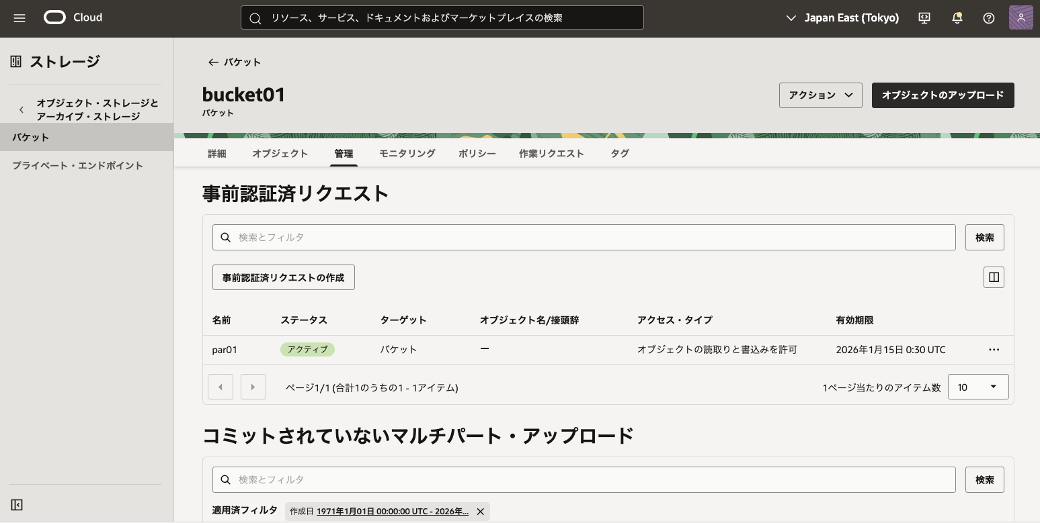Click the 有効期限 column header
This screenshot has height=523, width=1040.
(x=854, y=320)
